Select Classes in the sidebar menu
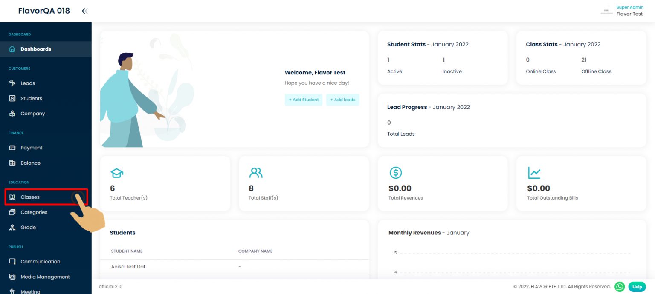The height and width of the screenshot is (294, 655). [30, 197]
